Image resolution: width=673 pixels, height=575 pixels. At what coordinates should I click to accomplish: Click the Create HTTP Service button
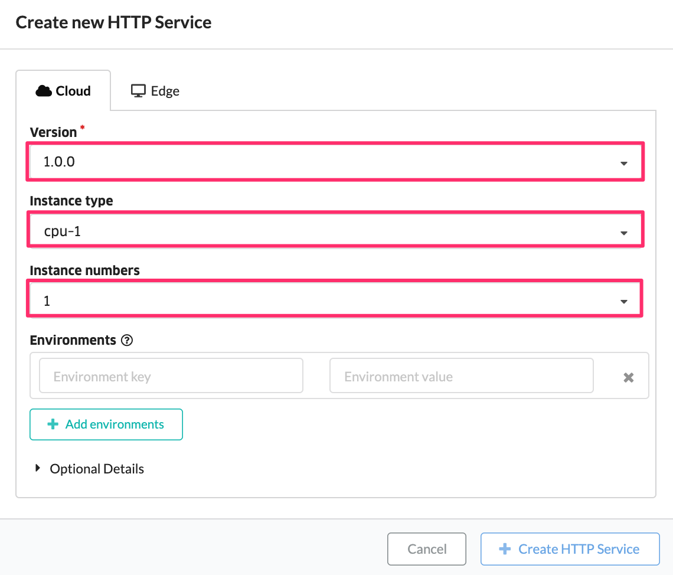[x=570, y=549]
